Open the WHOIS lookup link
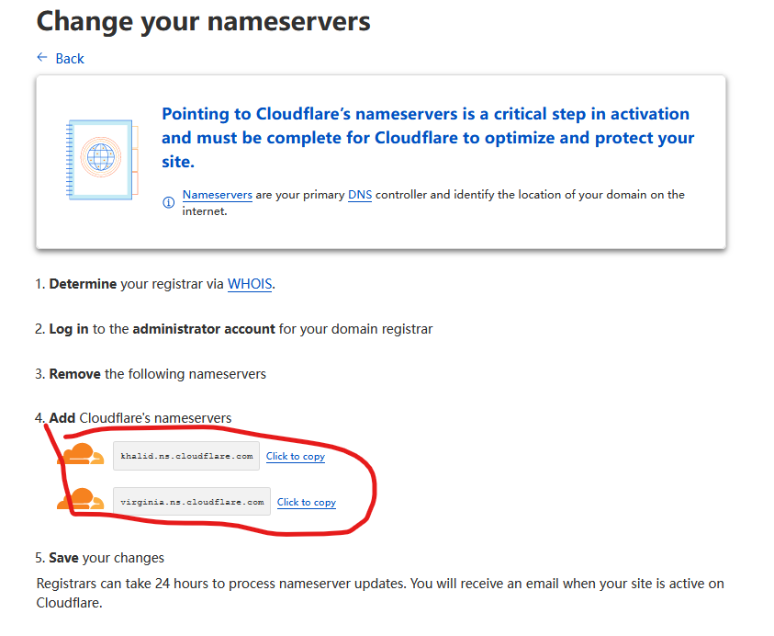The image size is (774, 636). (x=250, y=284)
